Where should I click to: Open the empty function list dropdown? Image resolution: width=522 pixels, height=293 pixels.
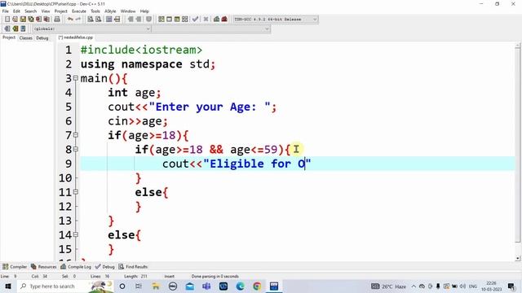point(211,29)
